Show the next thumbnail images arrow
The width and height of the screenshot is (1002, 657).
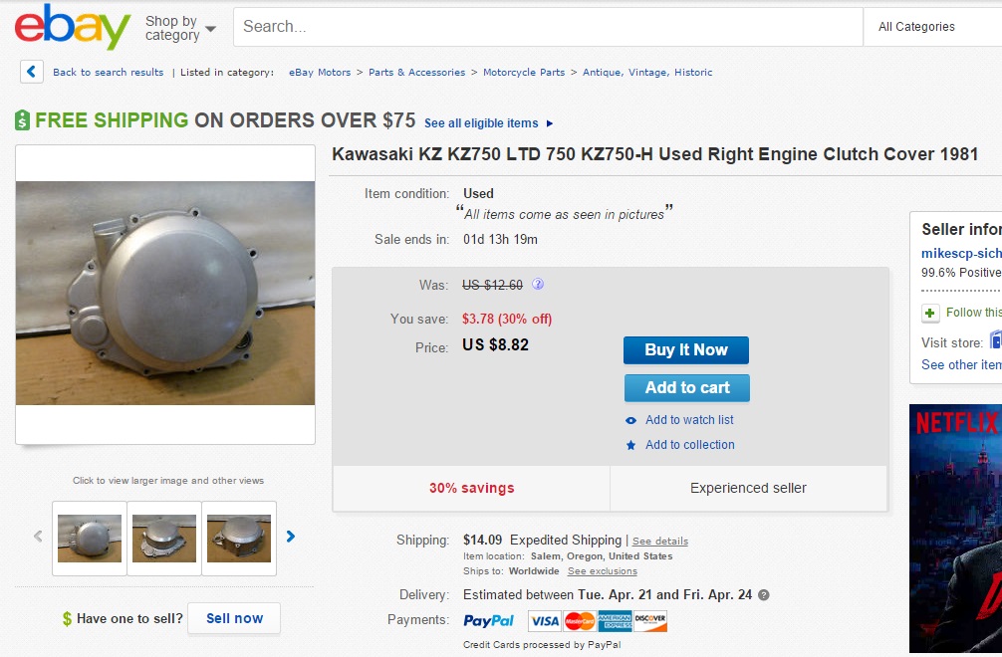(291, 537)
